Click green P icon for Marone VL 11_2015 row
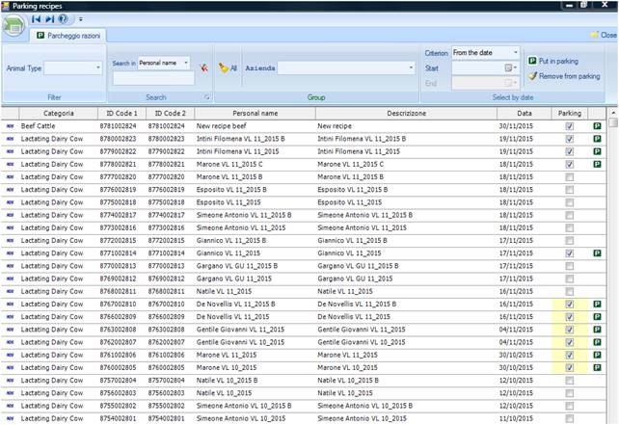Viewport: 619px width, 425px height. click(597, 355)
